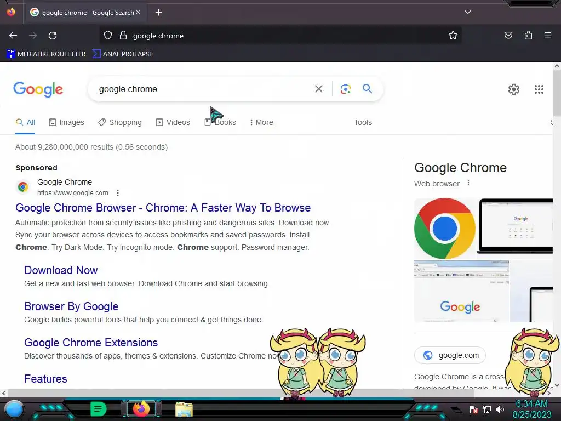Viewport: 561px width, 421px height.
Task: Open the Action Center flag icon
Action: pos(474,409)
